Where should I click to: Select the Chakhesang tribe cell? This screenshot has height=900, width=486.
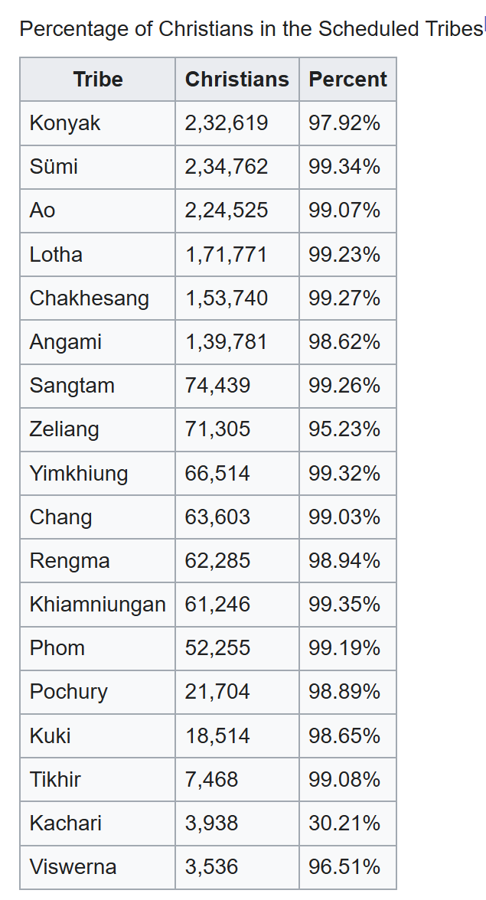(x=89, y=298)
